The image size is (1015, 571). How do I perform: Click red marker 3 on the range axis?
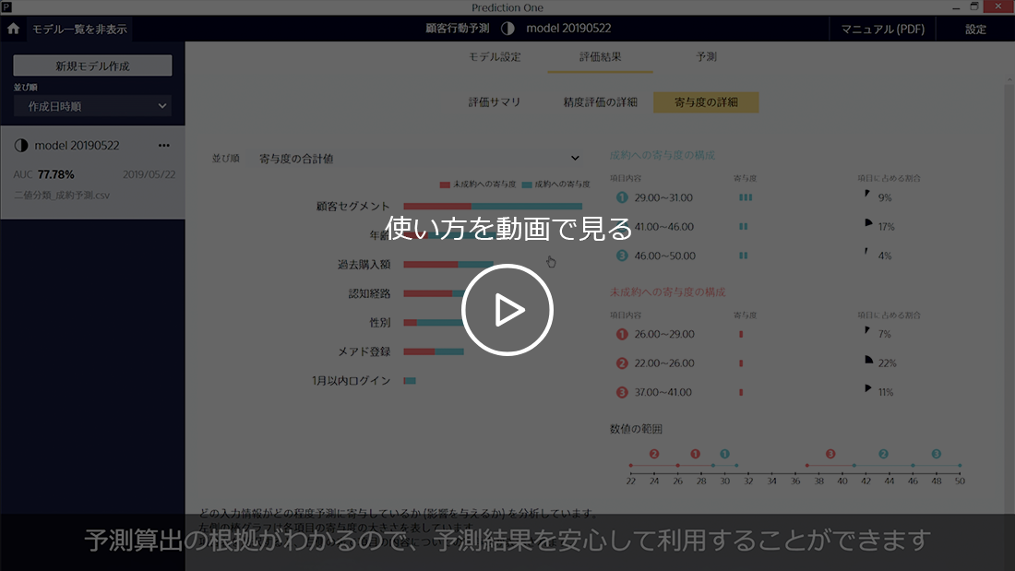pos(830,455)
